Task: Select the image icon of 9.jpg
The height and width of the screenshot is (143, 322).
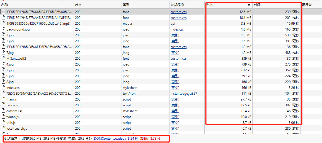Action: click(x=3, y=76)
